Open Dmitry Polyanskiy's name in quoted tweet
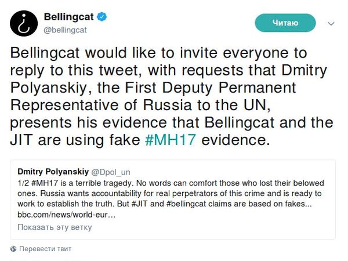 click(x=53, y=172)
